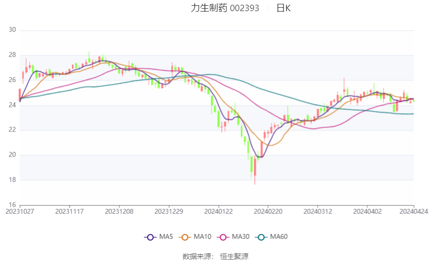Hide the MA10 line via its label

[x=202, y=236]
